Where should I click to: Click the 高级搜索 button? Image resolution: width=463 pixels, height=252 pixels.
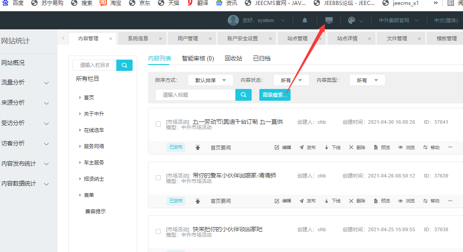click(275, 94)
